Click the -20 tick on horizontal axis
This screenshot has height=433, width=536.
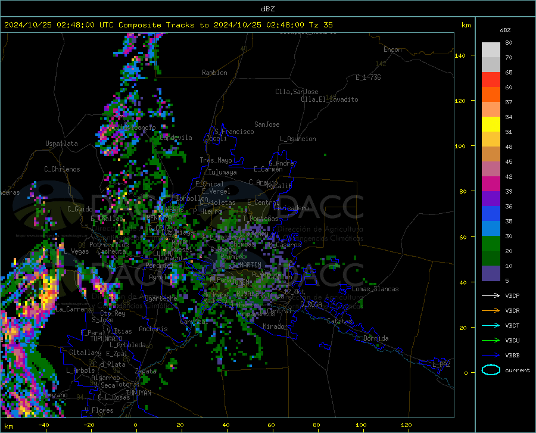pyautogui.click(x=89, y=425)
